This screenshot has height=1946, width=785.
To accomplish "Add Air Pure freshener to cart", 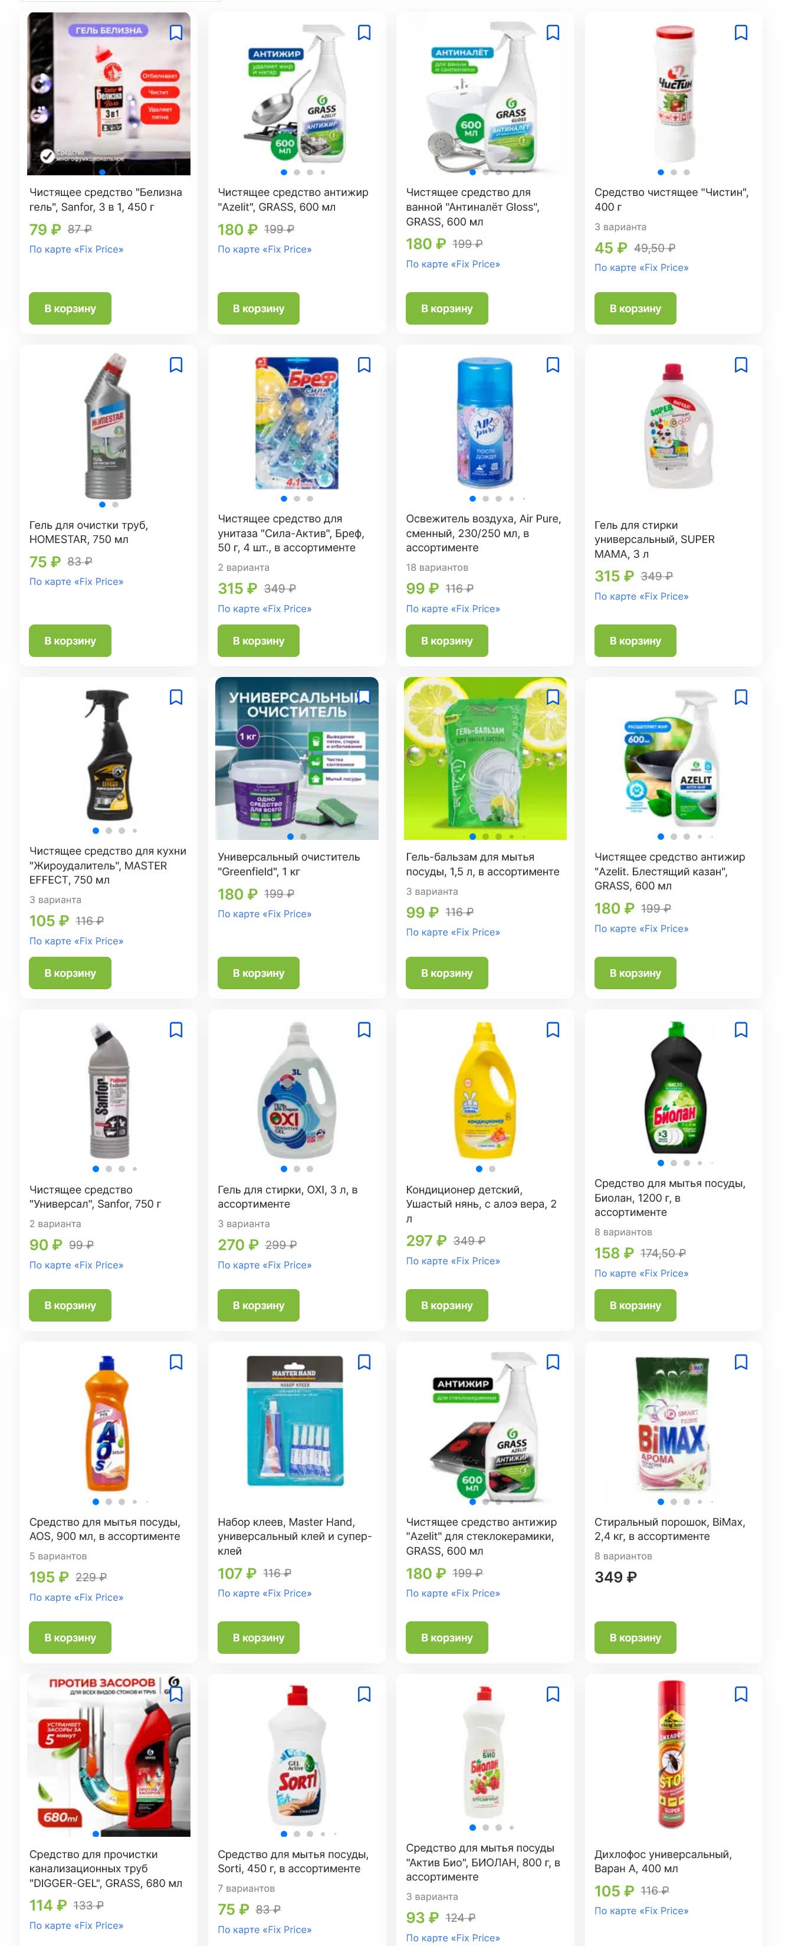I will (447, 640).
